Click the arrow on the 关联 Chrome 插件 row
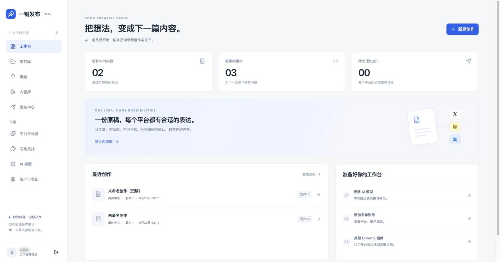This screenshot has height=262, width=500. pyautogui.click(x=469, y=242)
